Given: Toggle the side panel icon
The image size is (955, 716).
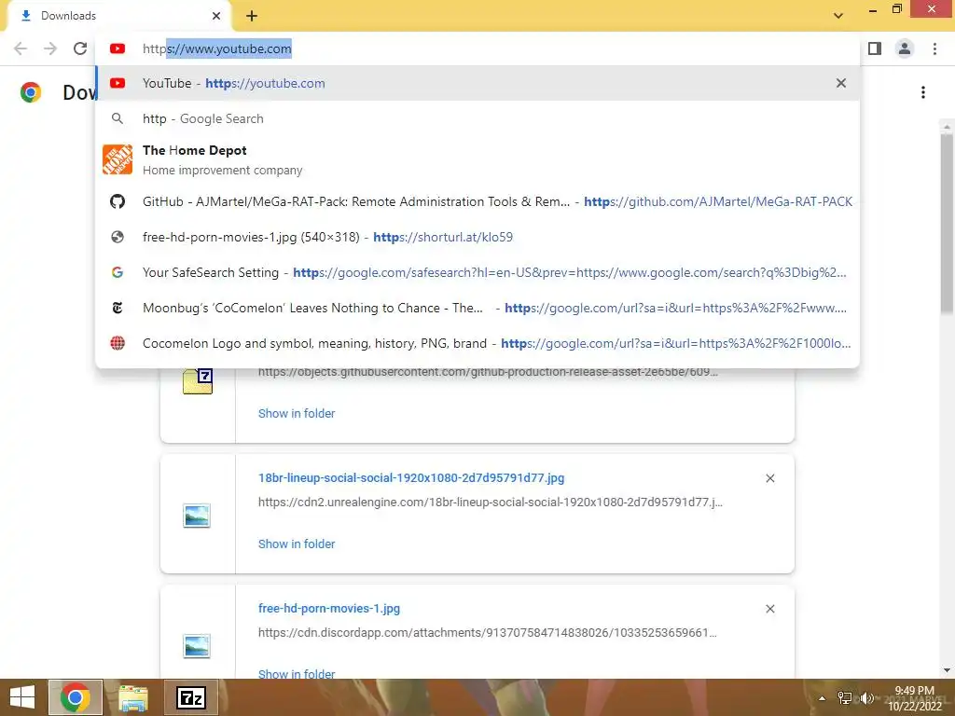Looking at the screenshot, I should (875, 48).
